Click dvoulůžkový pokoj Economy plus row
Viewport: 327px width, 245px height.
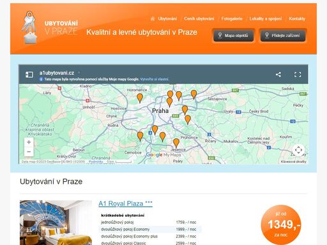pyautogui.click(x=150, y=236)
